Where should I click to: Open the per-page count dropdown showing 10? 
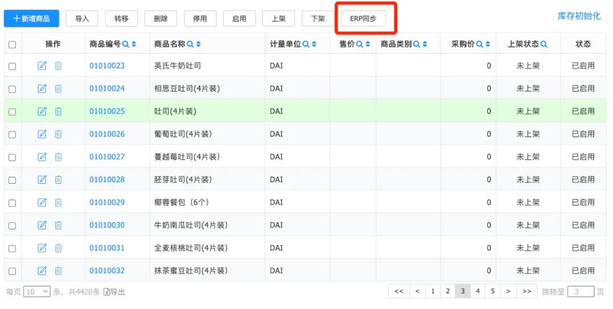coord(37,291)
